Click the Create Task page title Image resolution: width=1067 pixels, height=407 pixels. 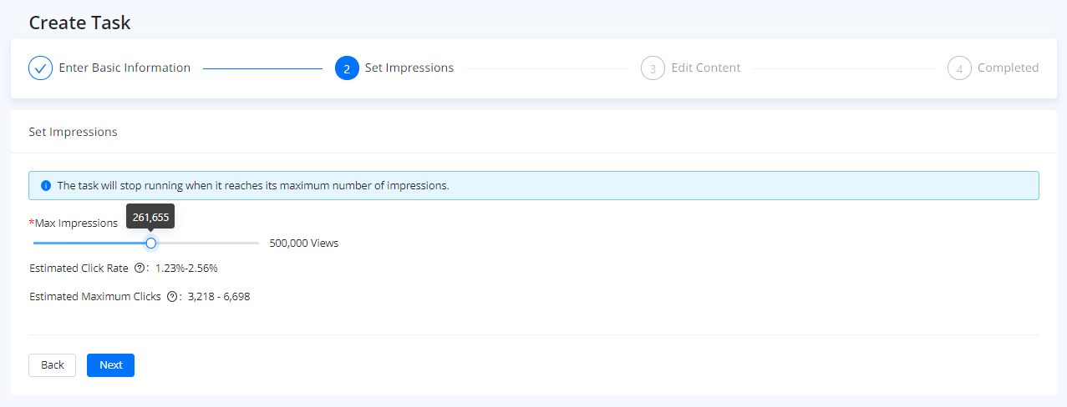click(x=79, y=23)
